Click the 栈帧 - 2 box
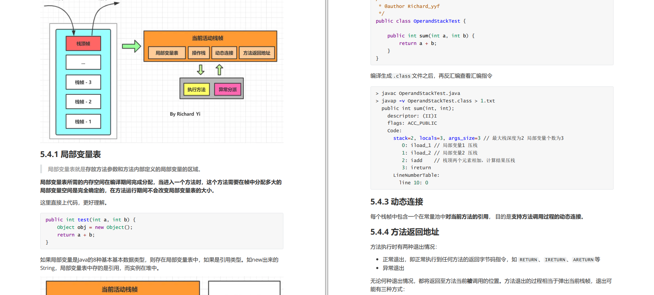Image resolution: width=654 pixels, height=295 pixels. click(x=83, y=102)
